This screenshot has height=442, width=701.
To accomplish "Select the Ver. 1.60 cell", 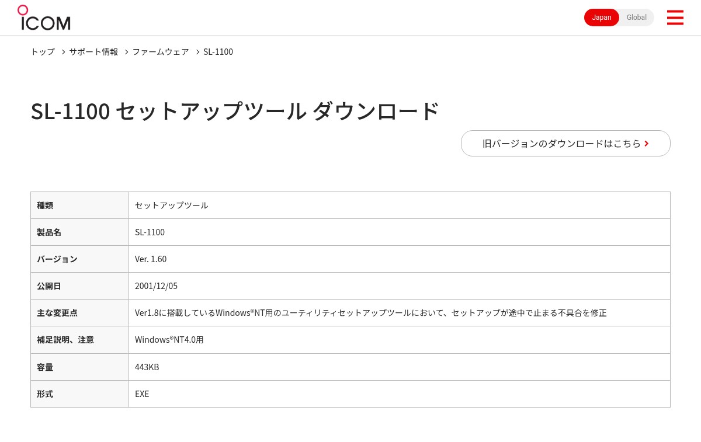I will 400,259.
